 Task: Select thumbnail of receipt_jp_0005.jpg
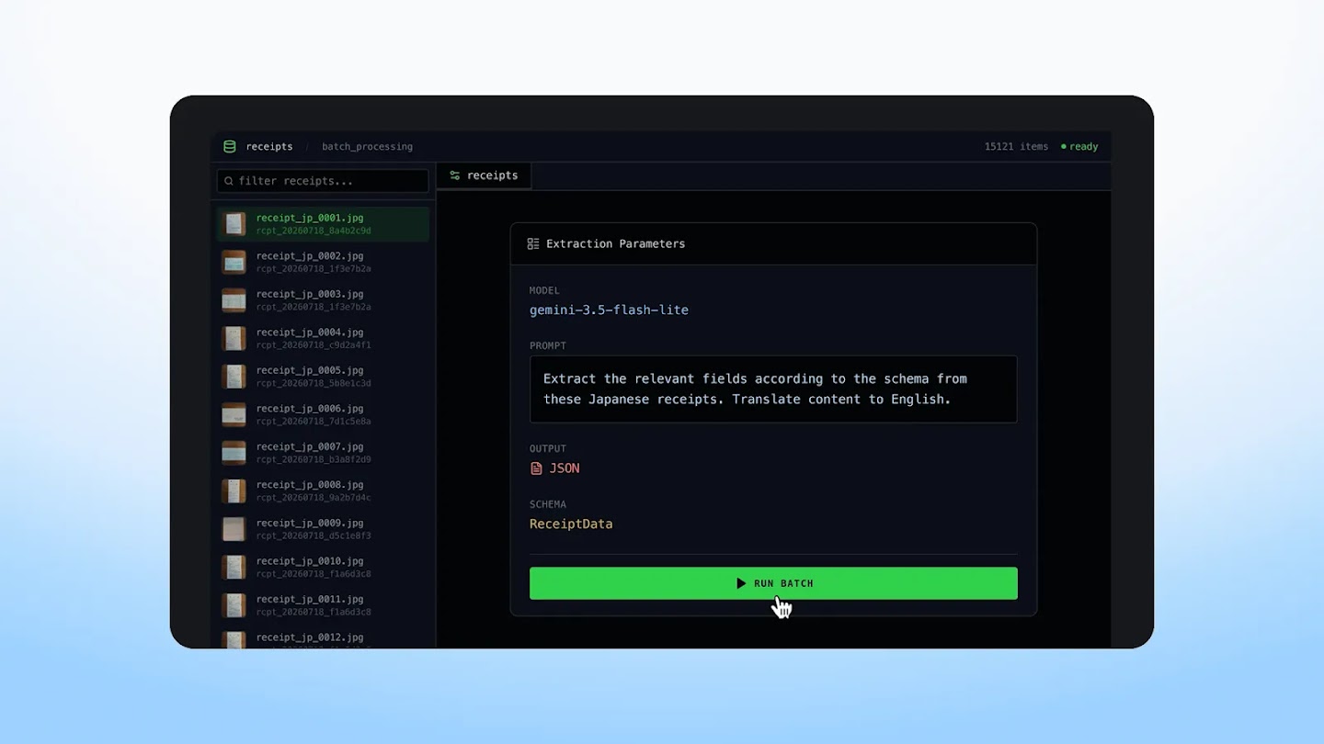click(x=234, y=377)
